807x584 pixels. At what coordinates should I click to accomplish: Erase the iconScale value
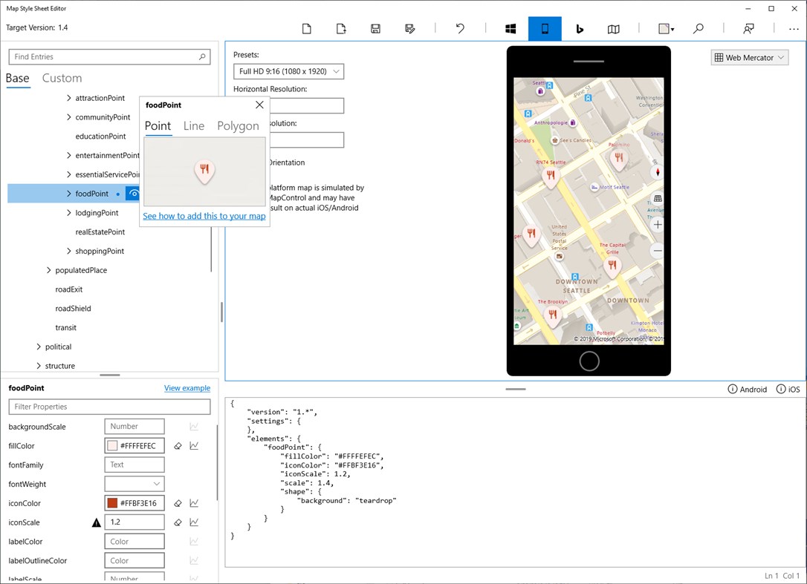coord(178,522)
